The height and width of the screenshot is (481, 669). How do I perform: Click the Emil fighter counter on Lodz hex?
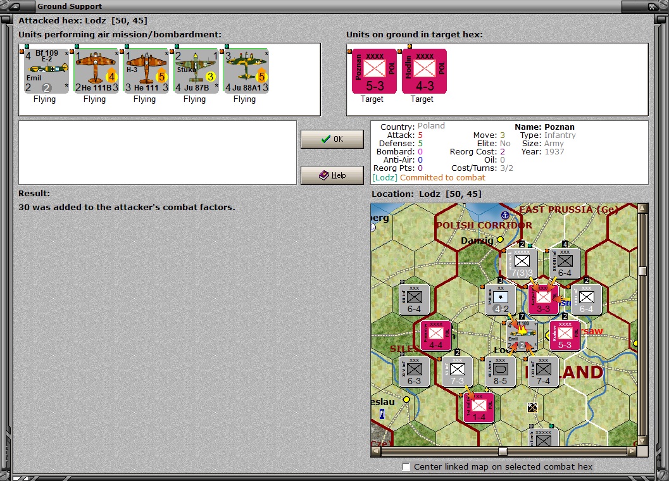(x=522, y=335)
